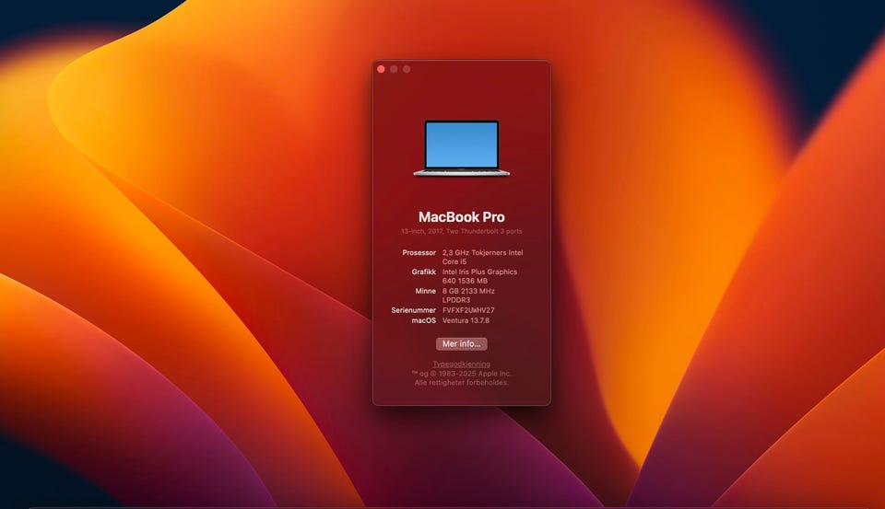Open the Mer info... button
The image size is (885, 509).
click(x=461, y=343)
